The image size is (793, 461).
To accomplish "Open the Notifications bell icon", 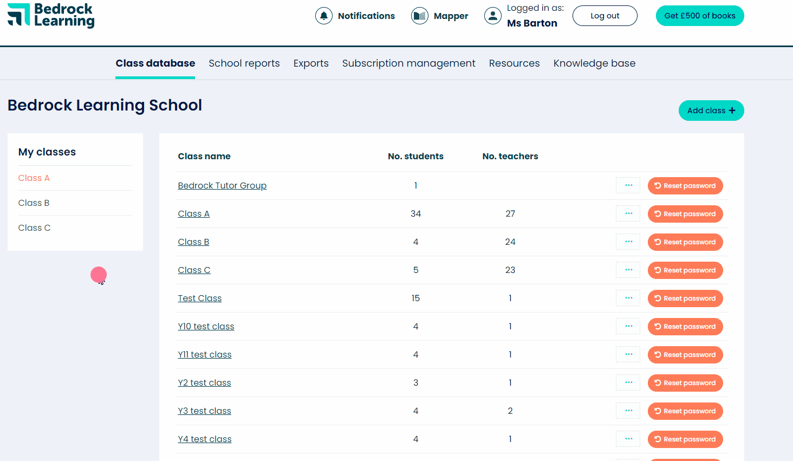I will (324, 16).
